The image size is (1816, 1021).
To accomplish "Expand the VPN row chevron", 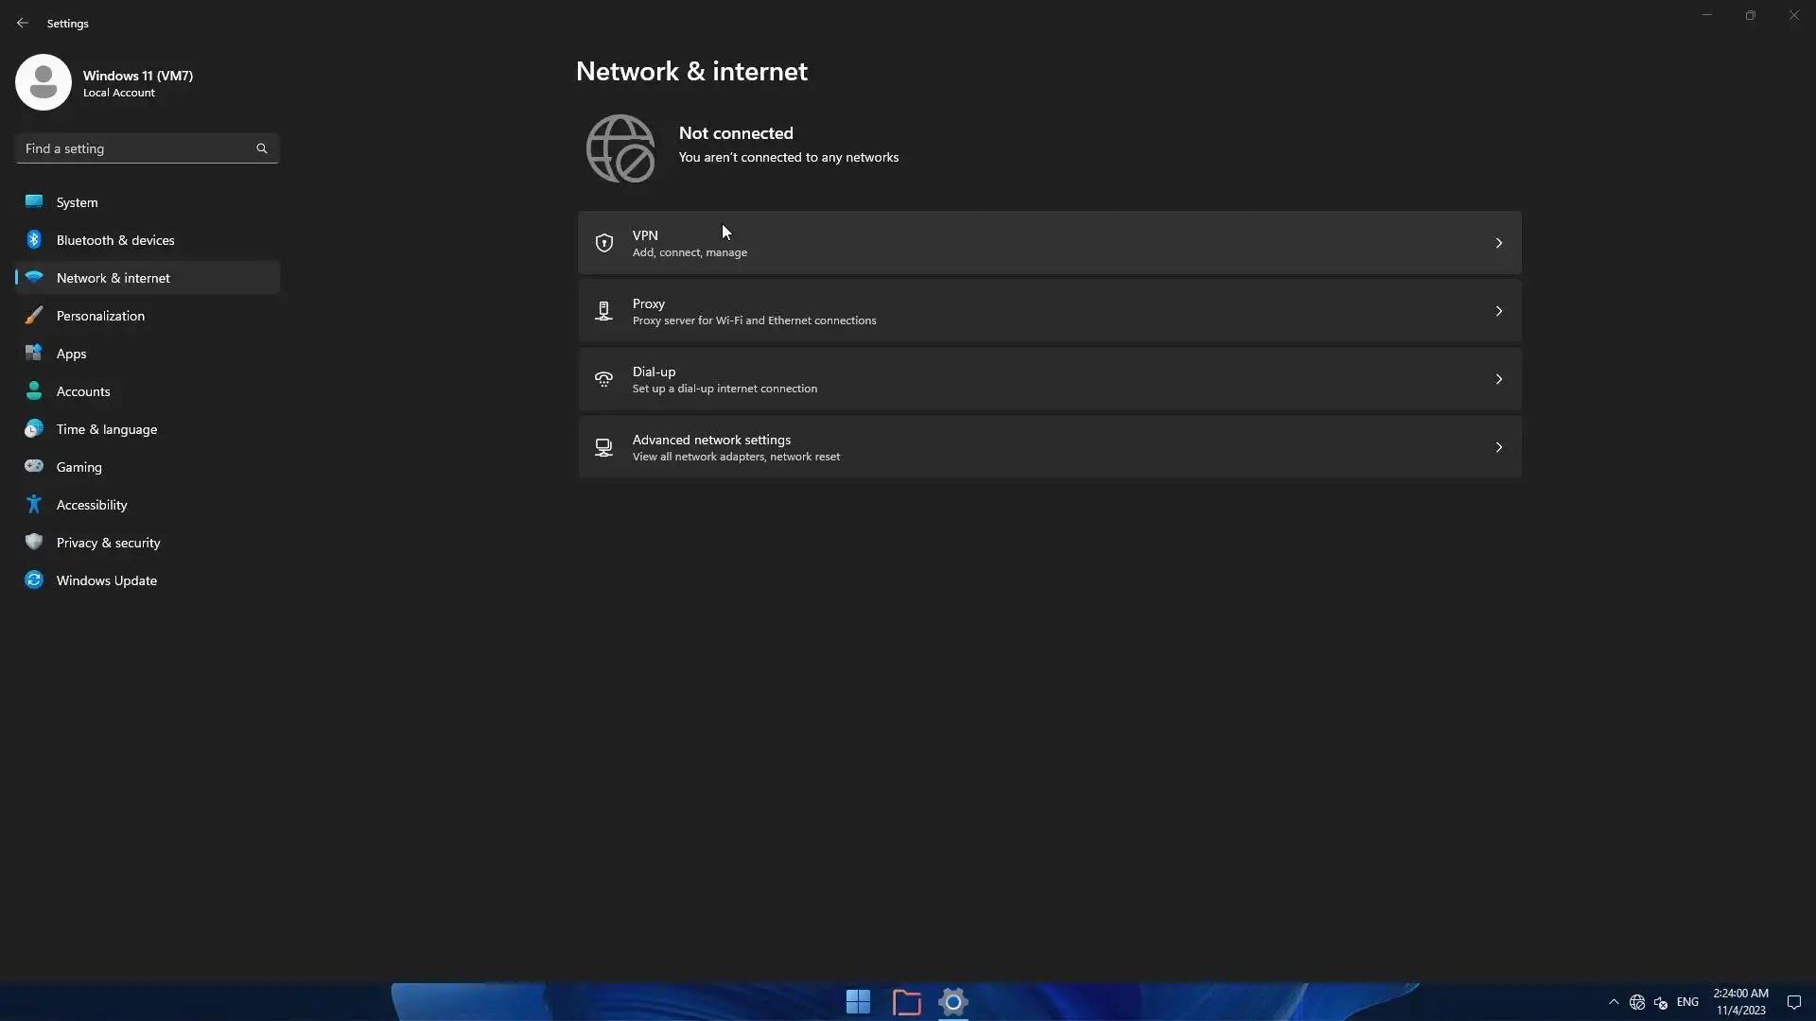I will pyautogui.click(x=1498, y=243).
